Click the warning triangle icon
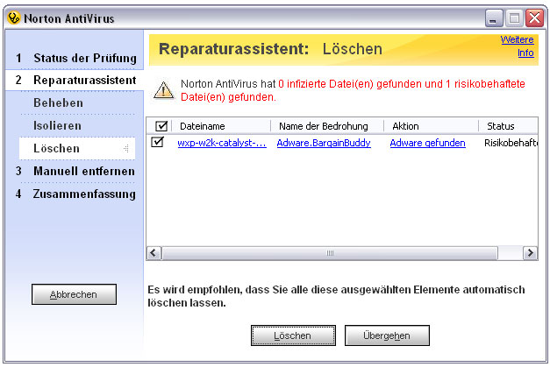Screen dimensions: 550x367 [x=163, y=90]
